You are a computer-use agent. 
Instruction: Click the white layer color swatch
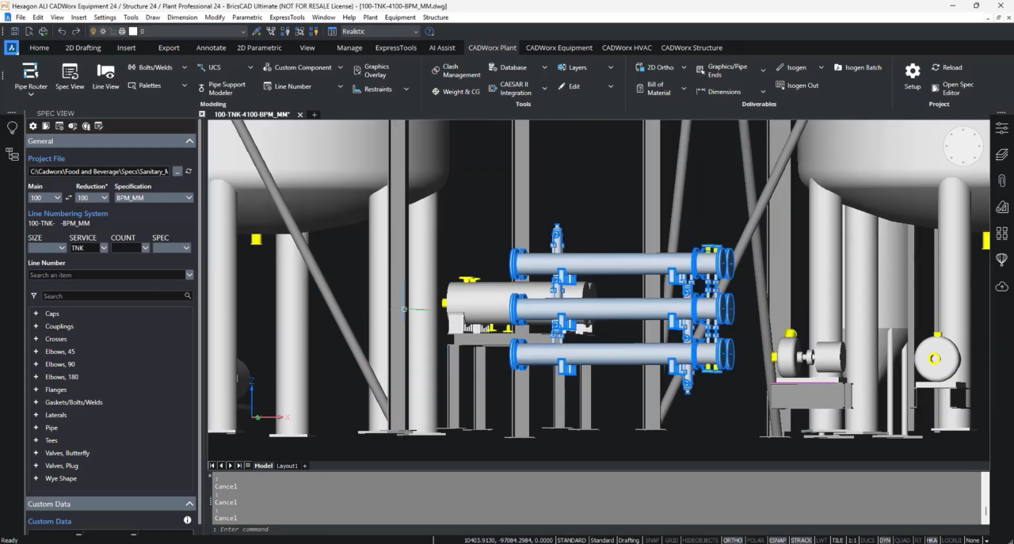click(133, 32)
